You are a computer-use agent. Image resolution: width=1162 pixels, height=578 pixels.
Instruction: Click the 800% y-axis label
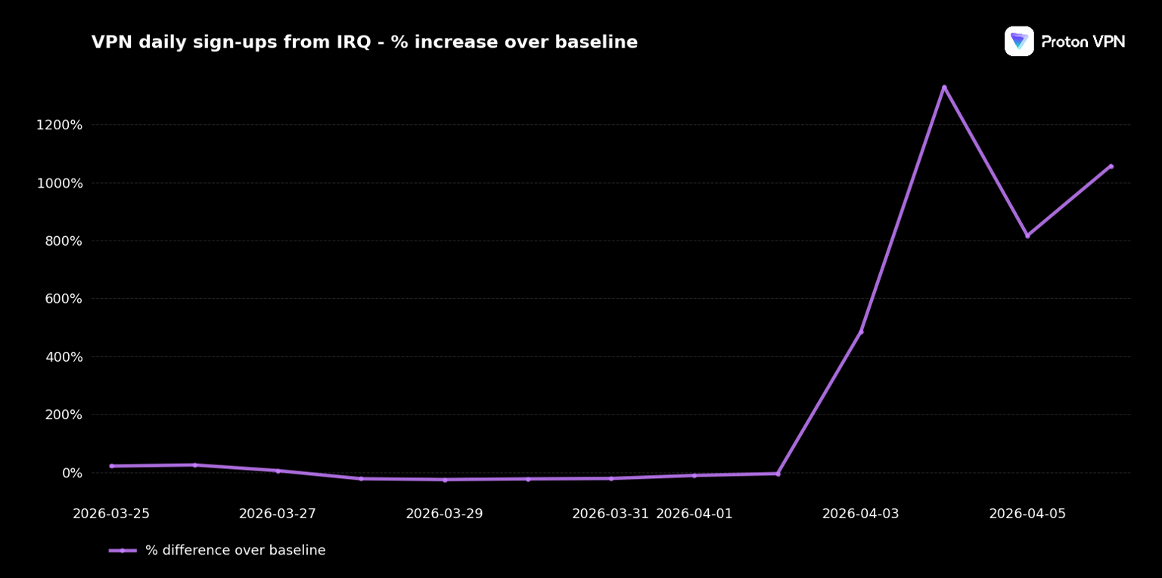point(64,241)
